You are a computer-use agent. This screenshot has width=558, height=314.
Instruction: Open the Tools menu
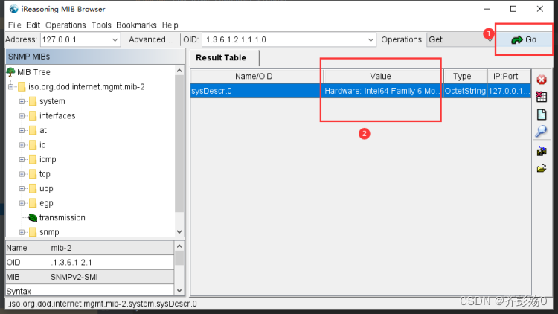101,25
